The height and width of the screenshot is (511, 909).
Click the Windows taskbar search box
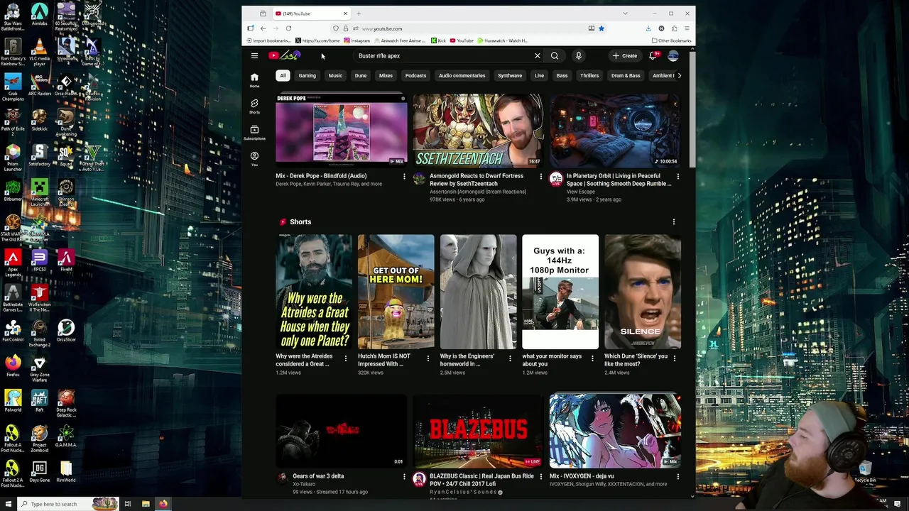click(68, 504)
